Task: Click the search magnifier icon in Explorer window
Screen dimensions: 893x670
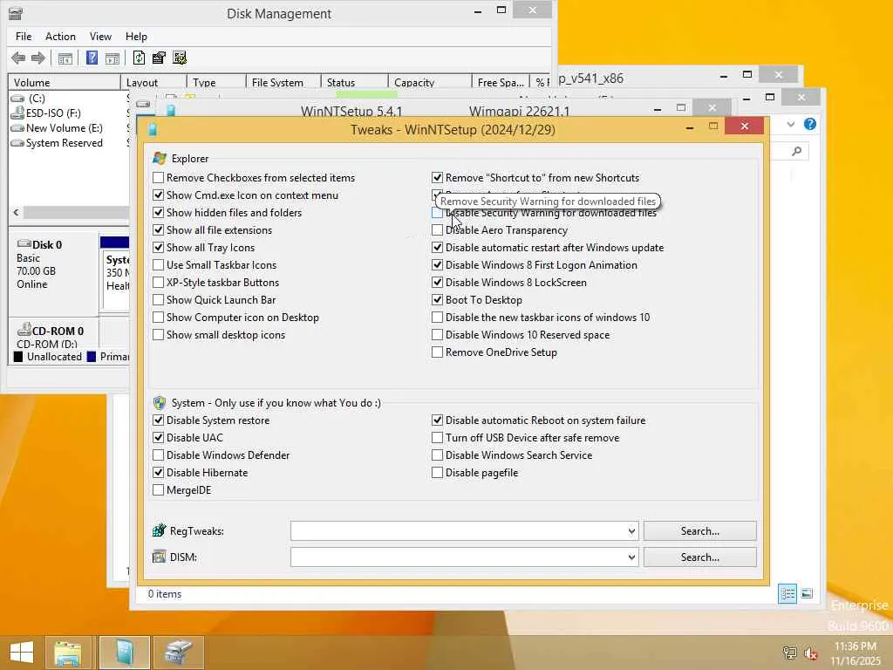Action: [797, 151]
